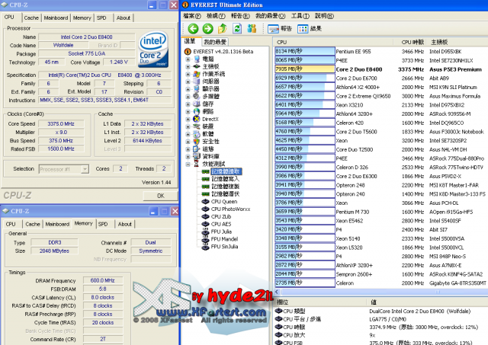Viewport: 488px width, 345px height.
Task: Select the 裝置 devices icon in the tree
Action: coord(197,126)
